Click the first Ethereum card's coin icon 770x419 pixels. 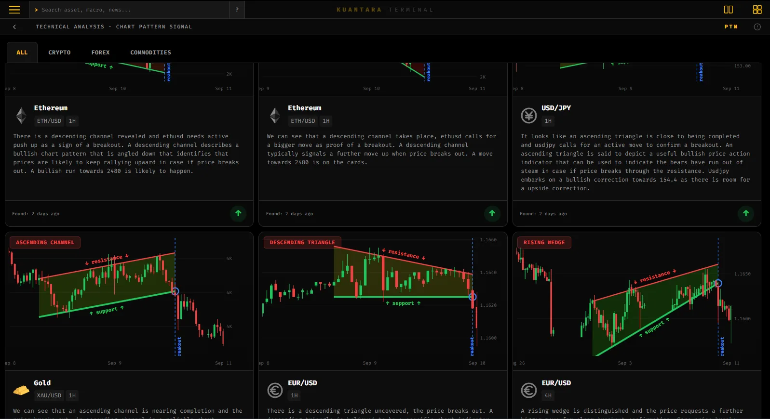(x=21, y=116)
